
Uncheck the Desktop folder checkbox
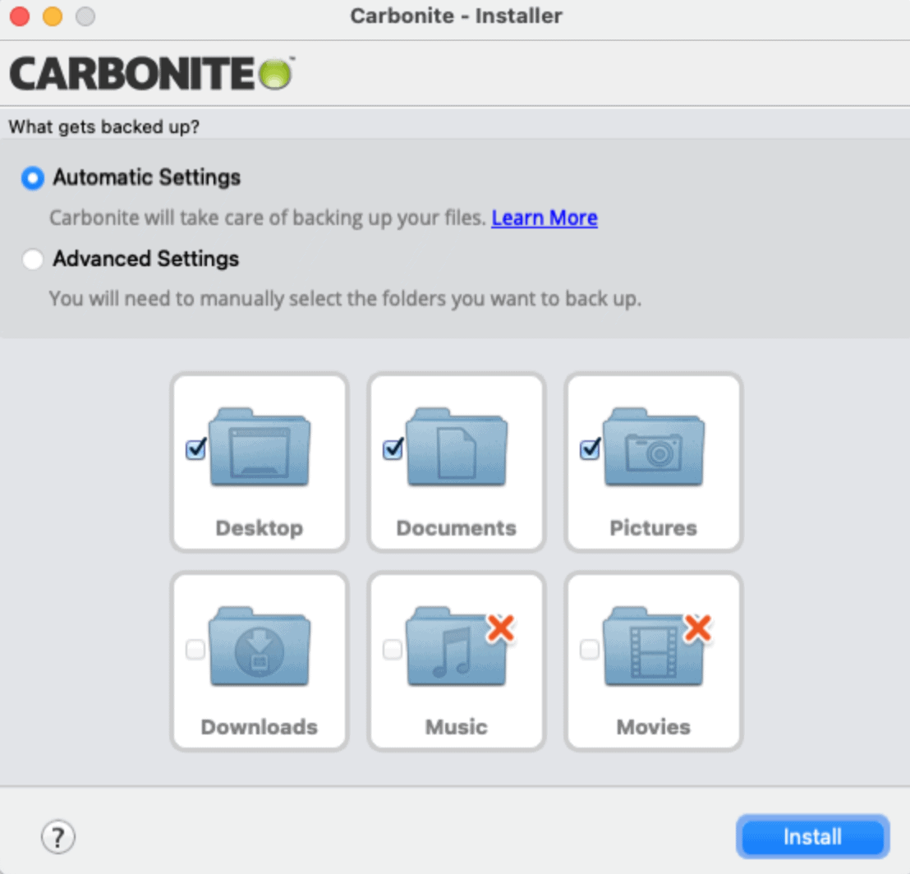(195, 449)
